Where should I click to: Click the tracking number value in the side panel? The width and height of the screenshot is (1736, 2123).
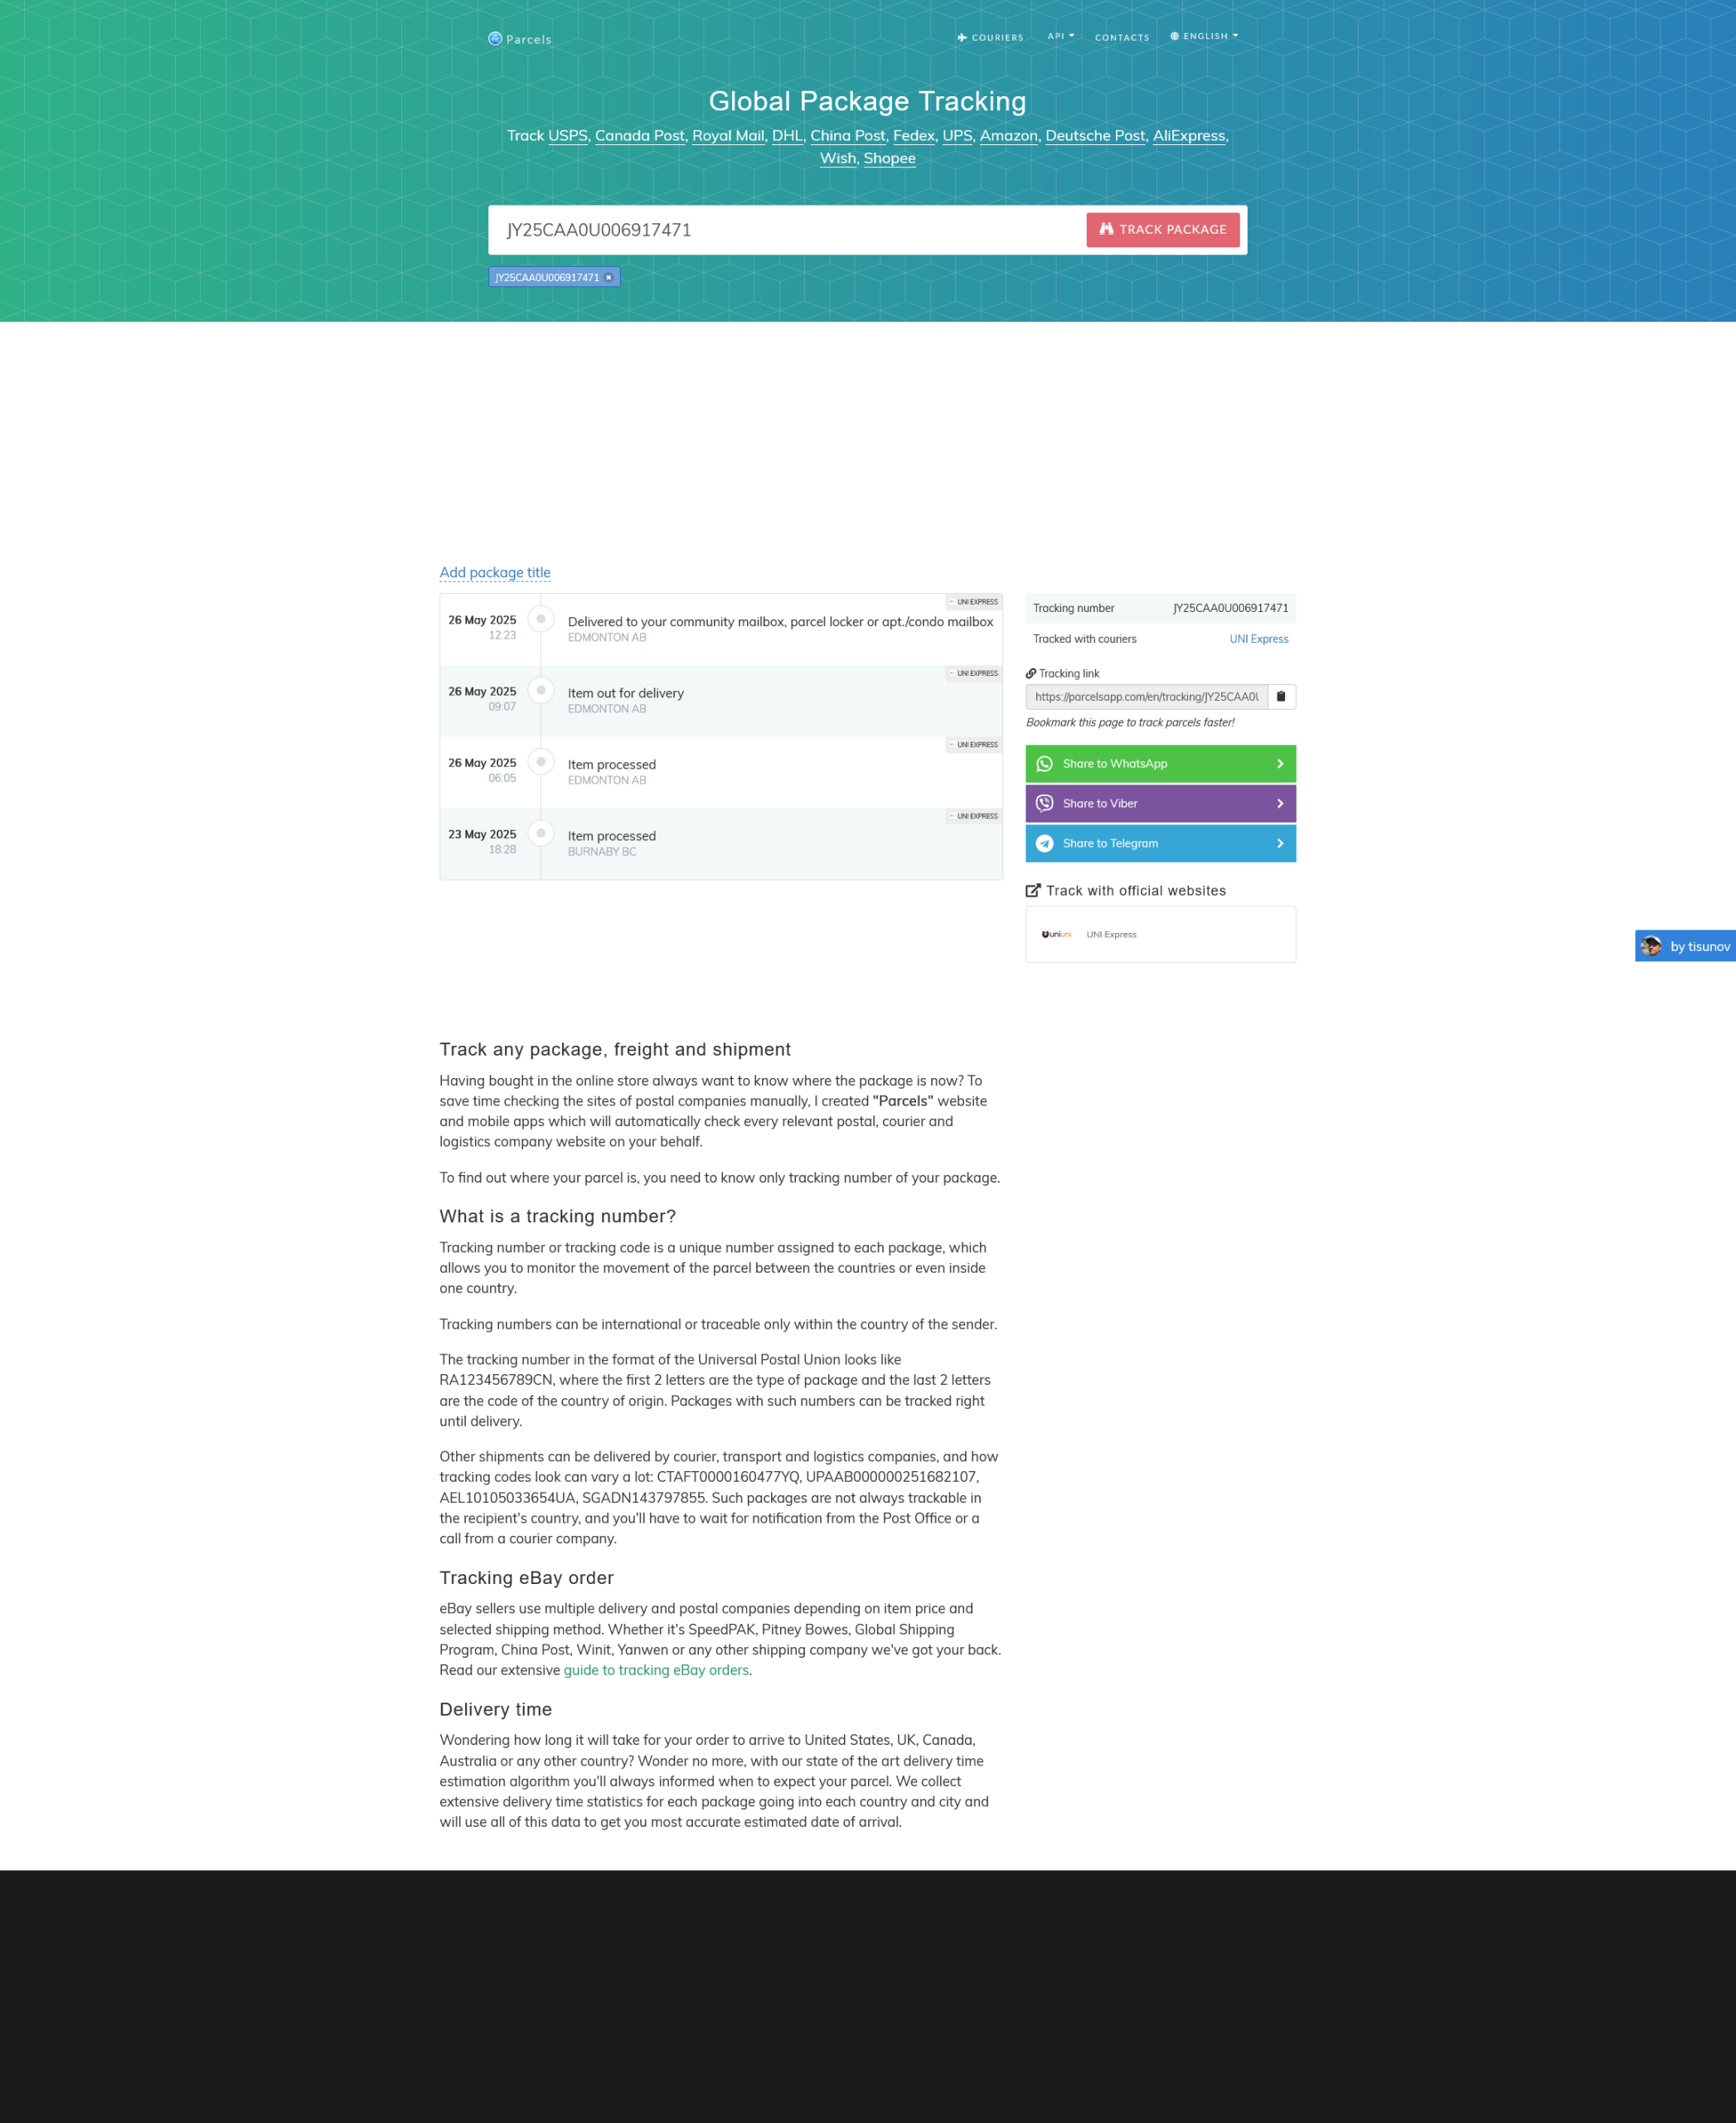[x=1230, y=608]
